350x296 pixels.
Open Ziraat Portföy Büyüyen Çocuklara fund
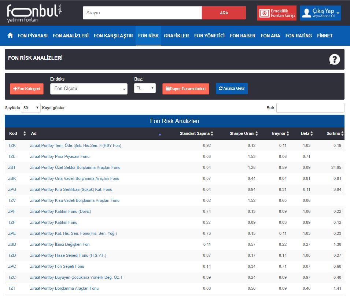[77, 277]
